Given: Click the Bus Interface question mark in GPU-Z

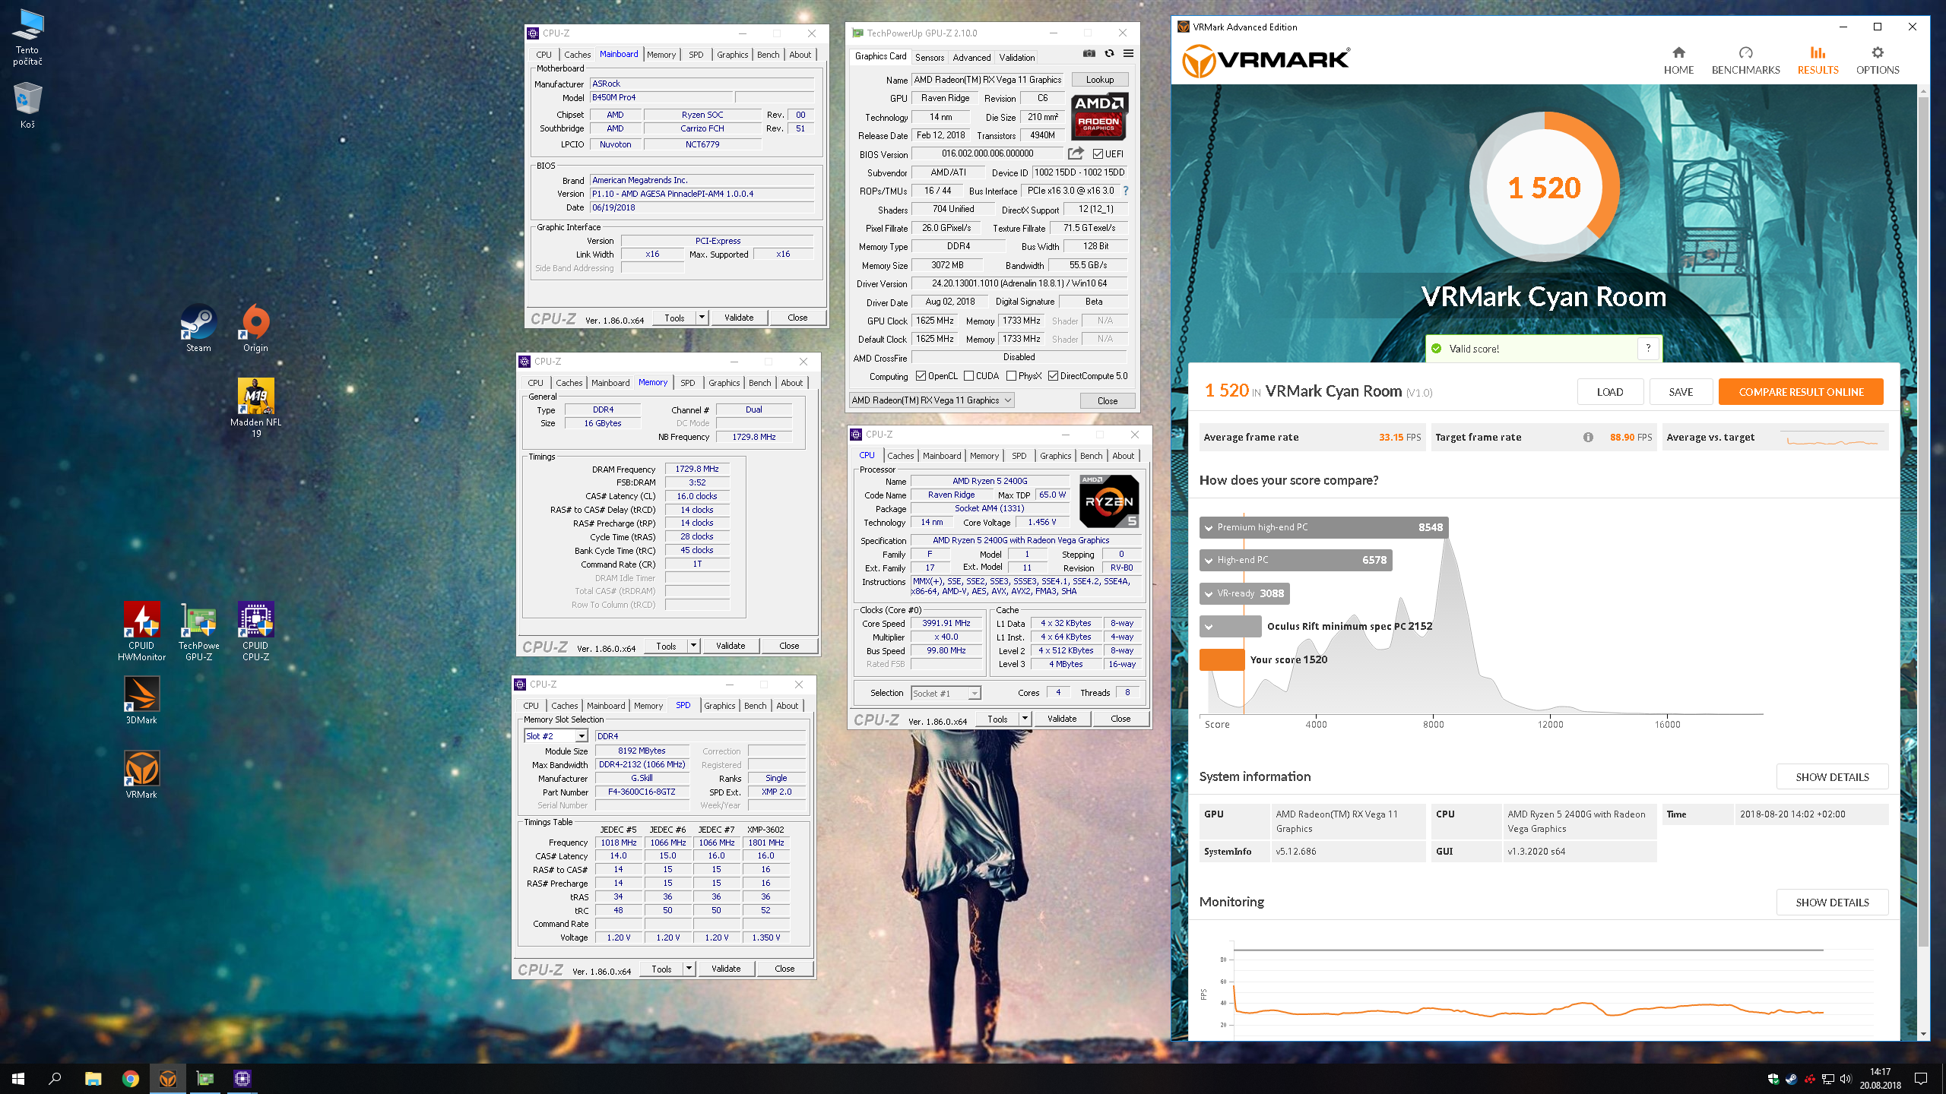Looking at the screenshot, I should pyautogui.click(x=1126, y=191).
